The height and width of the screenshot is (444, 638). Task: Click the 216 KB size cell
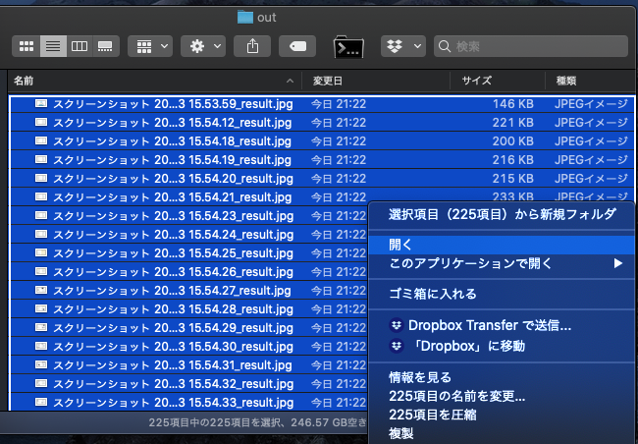[x=513, y=160]
